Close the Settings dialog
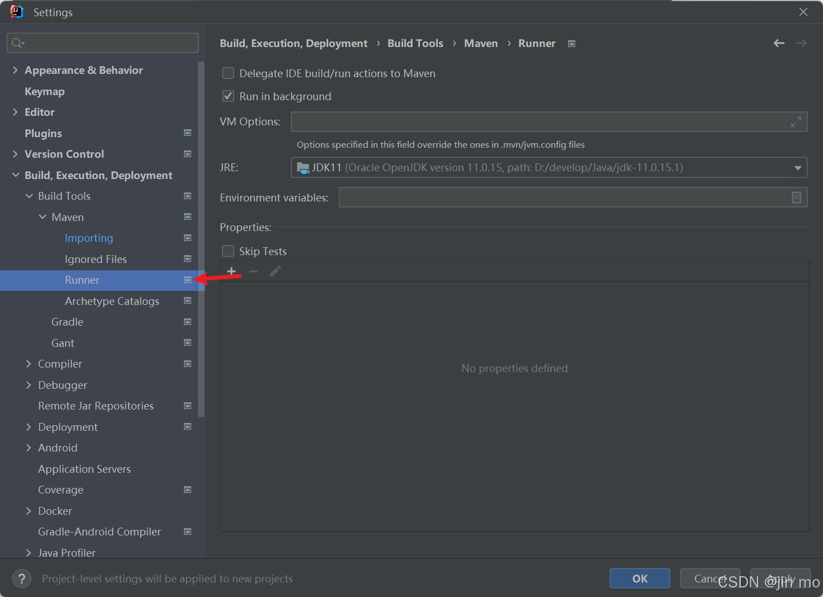This screenshot has width=823, height=597. [803, 12]
